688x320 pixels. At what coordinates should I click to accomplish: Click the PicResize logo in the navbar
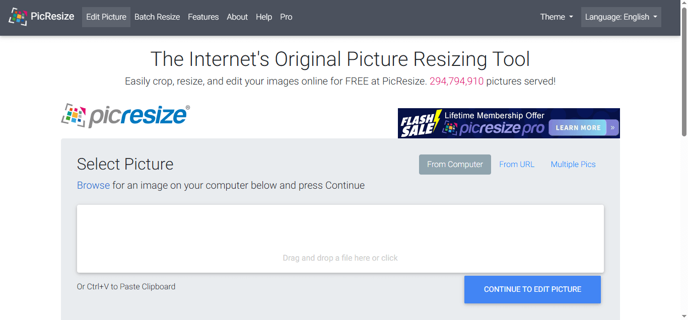tap(41, 16)
